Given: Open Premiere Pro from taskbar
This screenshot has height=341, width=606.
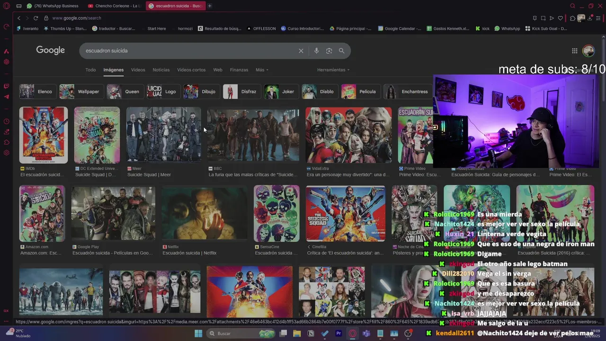Looking at the screenshot, I should [x=339, y=333].
